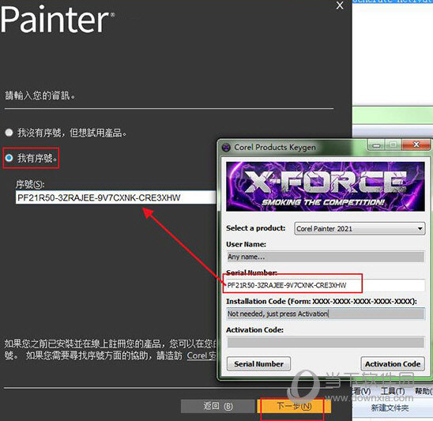Select the 我有序號 radio option
Image resolution: width=433 pixels, height=421 pixels.
point(9,158)
